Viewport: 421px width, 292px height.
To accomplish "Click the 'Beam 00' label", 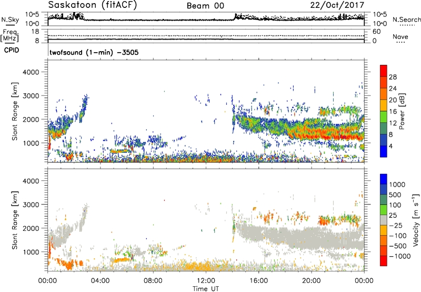I will click(x=205, y=6).
